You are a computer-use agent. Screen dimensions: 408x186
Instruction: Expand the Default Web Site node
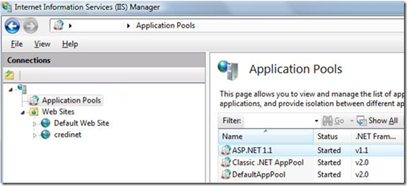(x=35, y=124)
